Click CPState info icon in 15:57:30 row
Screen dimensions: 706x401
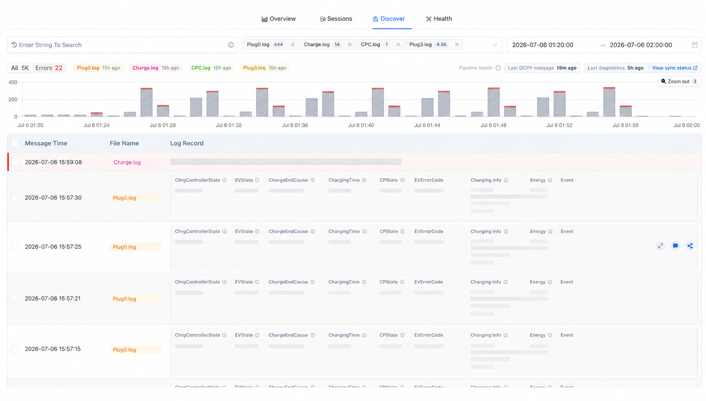(x=402, y=180)
